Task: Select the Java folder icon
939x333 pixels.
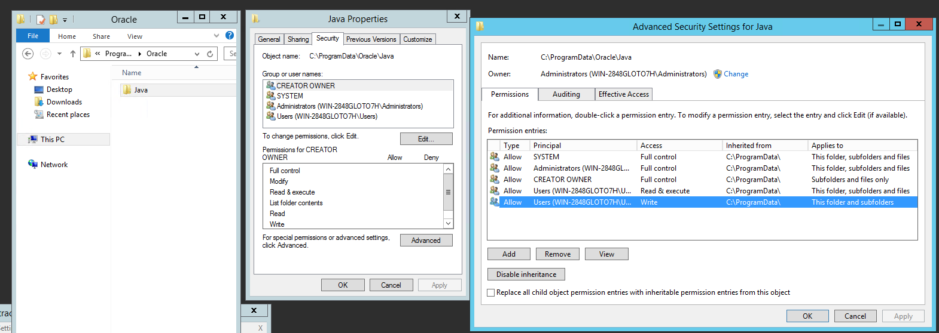Action: click(x=127, y=90)
